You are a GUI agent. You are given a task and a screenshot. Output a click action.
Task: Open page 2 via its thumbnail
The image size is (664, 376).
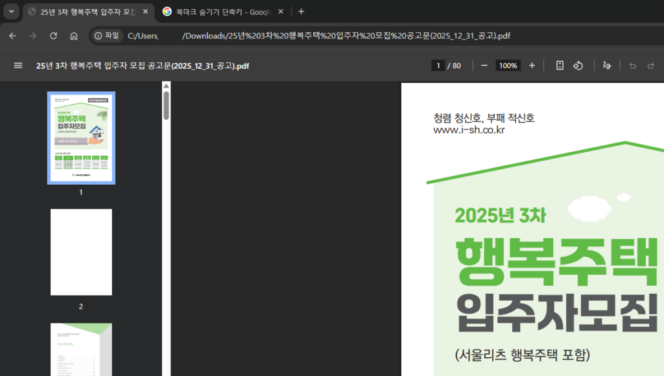(x=80, y=252)
